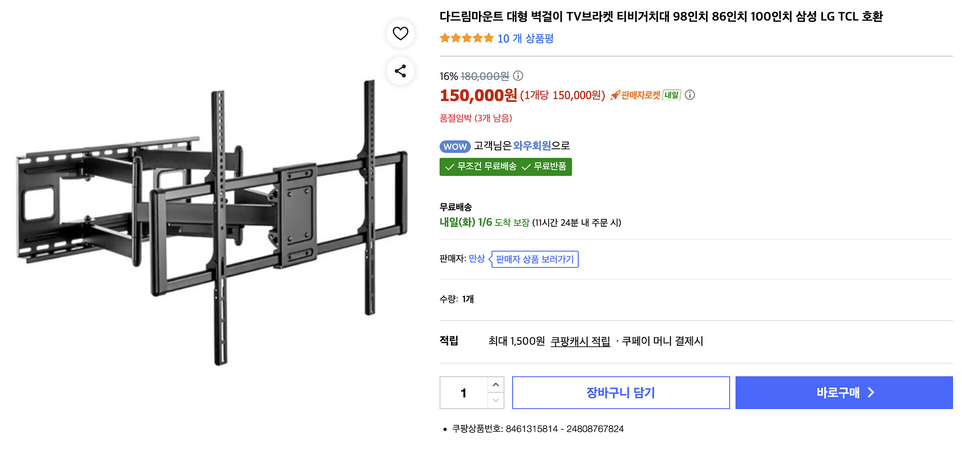Click the 다드림마운트 product title

661,17
